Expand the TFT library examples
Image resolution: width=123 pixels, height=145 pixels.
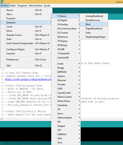point(66,130)
